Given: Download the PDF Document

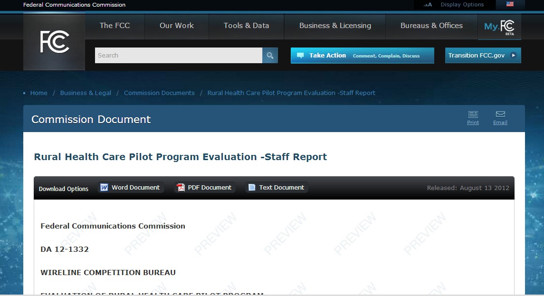Looking at the screenshot, I should coord(210,187).
